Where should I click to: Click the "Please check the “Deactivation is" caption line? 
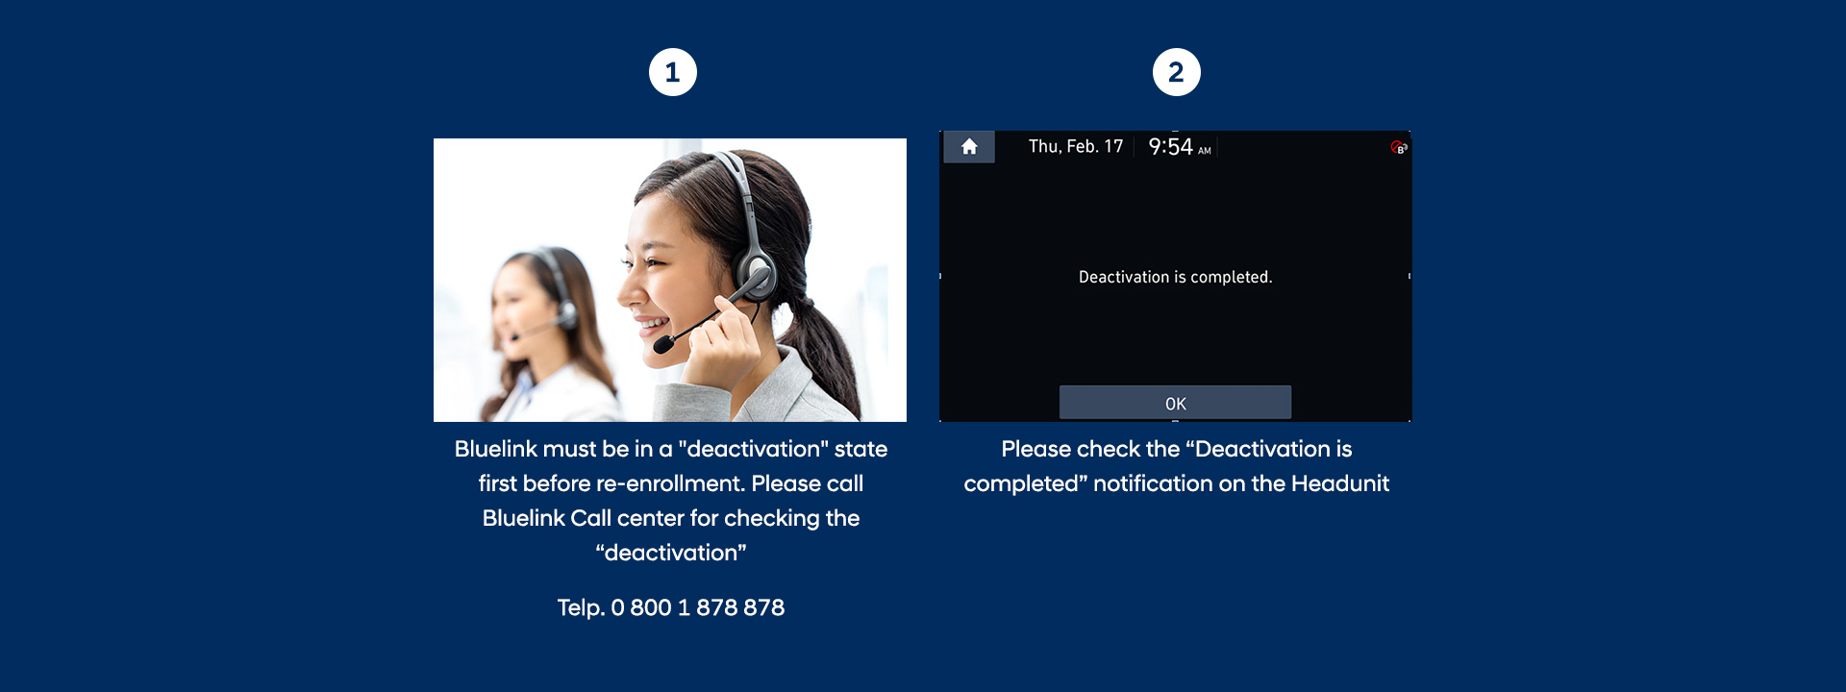click(x=1176, y=449)
